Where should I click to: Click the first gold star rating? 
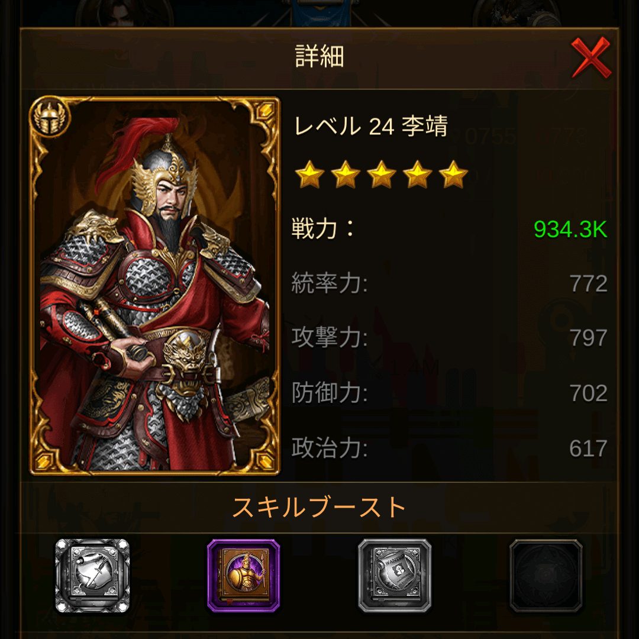point(309,175)
